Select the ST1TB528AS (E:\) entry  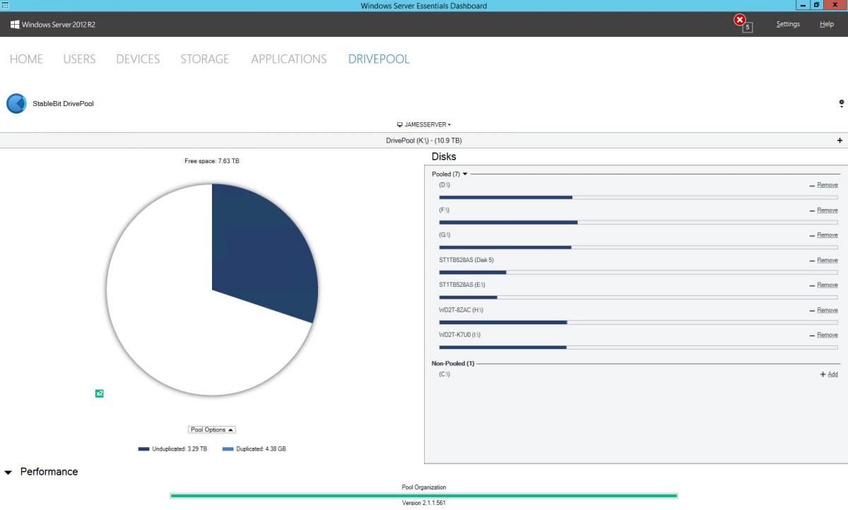pyautogui.click(x=462, y=285)
